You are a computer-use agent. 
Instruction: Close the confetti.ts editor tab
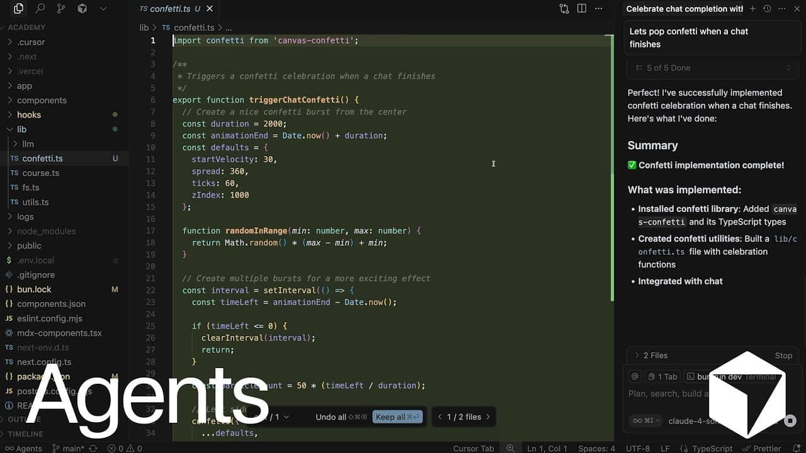point(210,9)
